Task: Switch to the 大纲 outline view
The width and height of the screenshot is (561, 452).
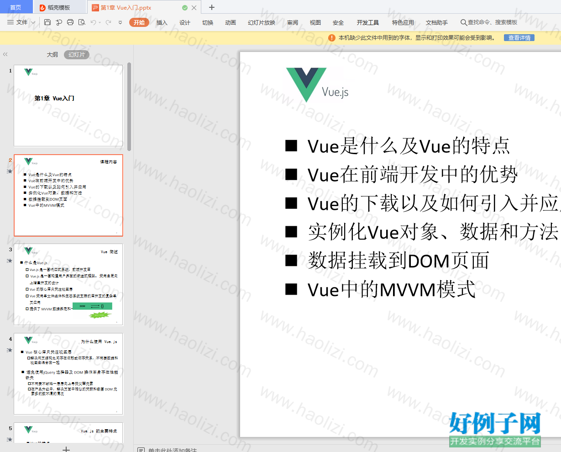Action: tap(52, 55)
